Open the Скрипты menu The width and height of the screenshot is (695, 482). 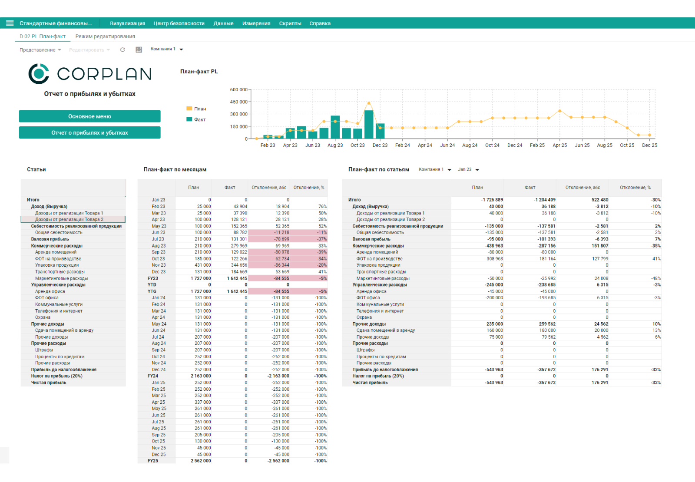290,23
